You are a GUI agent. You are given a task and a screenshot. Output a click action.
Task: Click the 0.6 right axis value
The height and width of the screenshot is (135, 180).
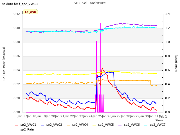[x=167, y=70]
